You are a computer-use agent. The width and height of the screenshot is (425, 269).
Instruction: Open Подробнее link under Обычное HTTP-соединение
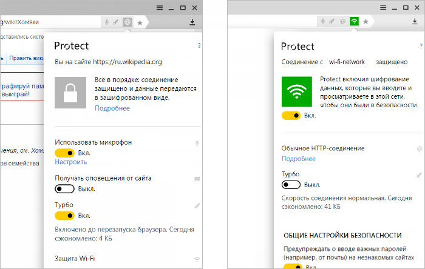coord(299,159)
